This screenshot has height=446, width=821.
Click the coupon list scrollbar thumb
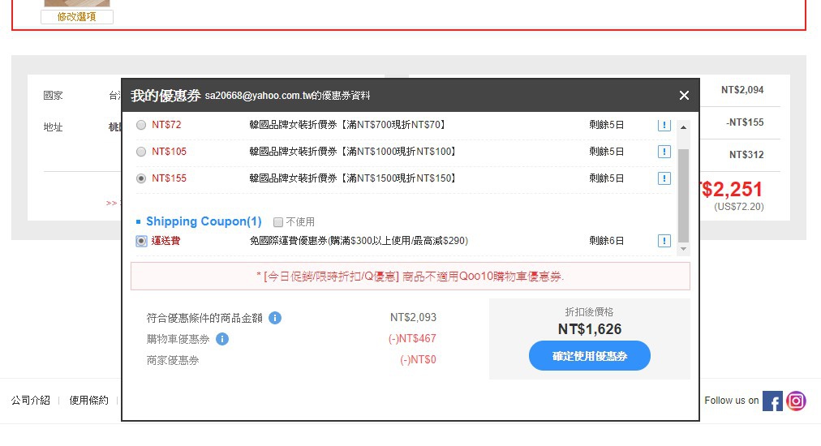click(683, 195)
